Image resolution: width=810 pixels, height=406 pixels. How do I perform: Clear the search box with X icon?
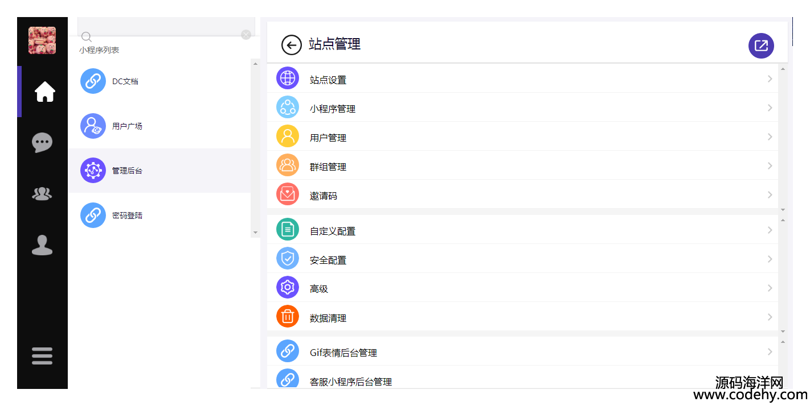tap(246, 35)
